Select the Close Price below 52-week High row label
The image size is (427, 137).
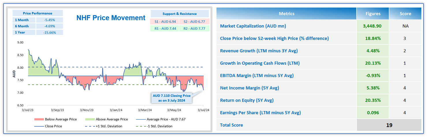tap(274, 38)
